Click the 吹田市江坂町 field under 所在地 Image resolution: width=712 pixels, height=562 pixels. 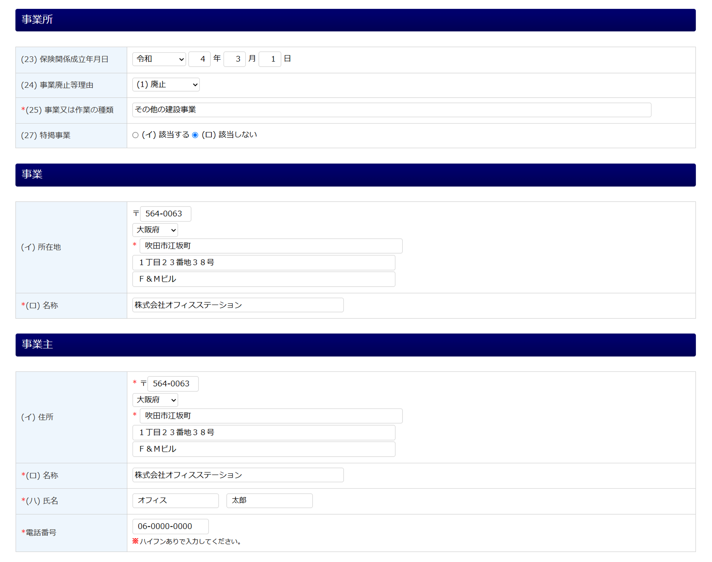271,246
